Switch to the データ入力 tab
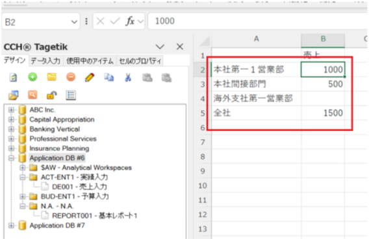 coord(45,61)
